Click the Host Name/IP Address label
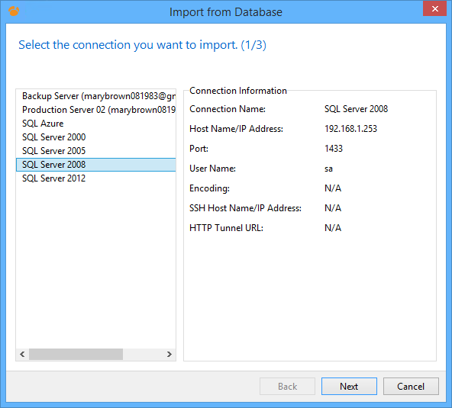The image size is (452, 408). tap(236, 129)
